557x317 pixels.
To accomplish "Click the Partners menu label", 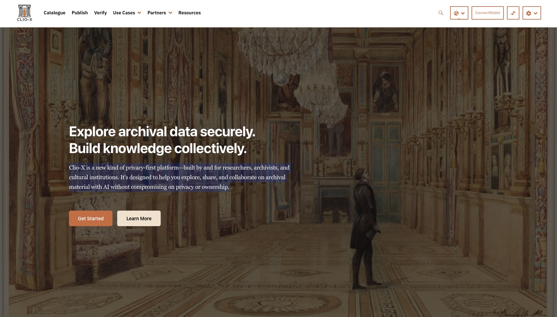I will (156, 13).
